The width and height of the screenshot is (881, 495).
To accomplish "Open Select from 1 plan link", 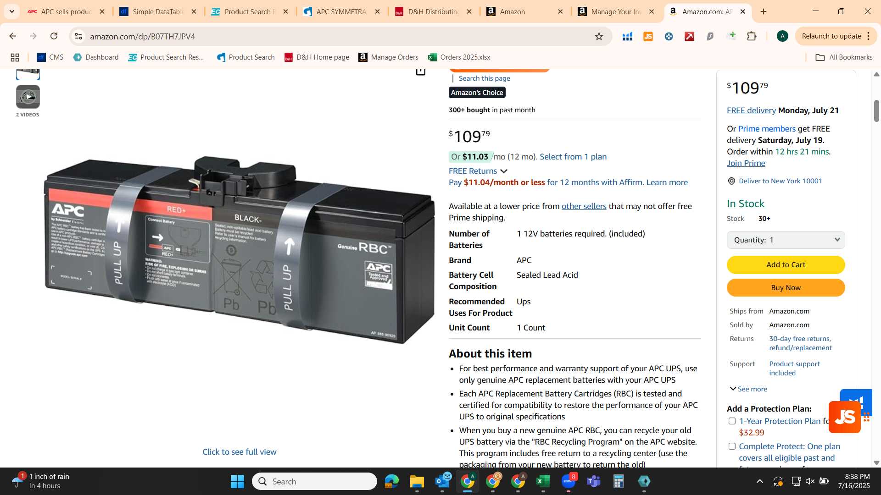I will tap(573, 157).
